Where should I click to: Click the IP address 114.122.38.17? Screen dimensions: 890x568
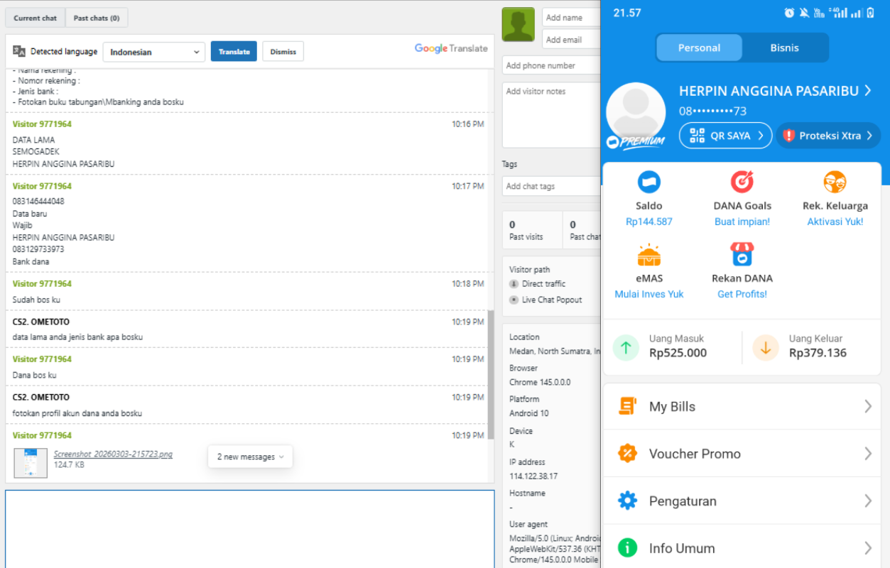point(533,476)
